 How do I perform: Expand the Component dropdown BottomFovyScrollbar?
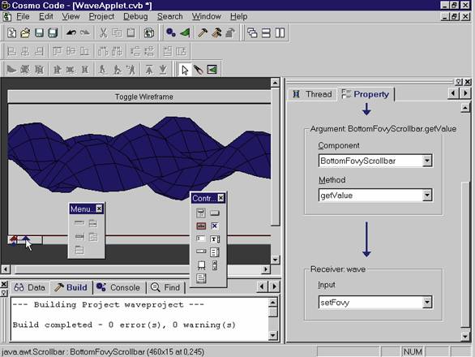[x=427, y=161]
